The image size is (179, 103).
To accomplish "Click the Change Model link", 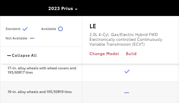I will [104, 54].
